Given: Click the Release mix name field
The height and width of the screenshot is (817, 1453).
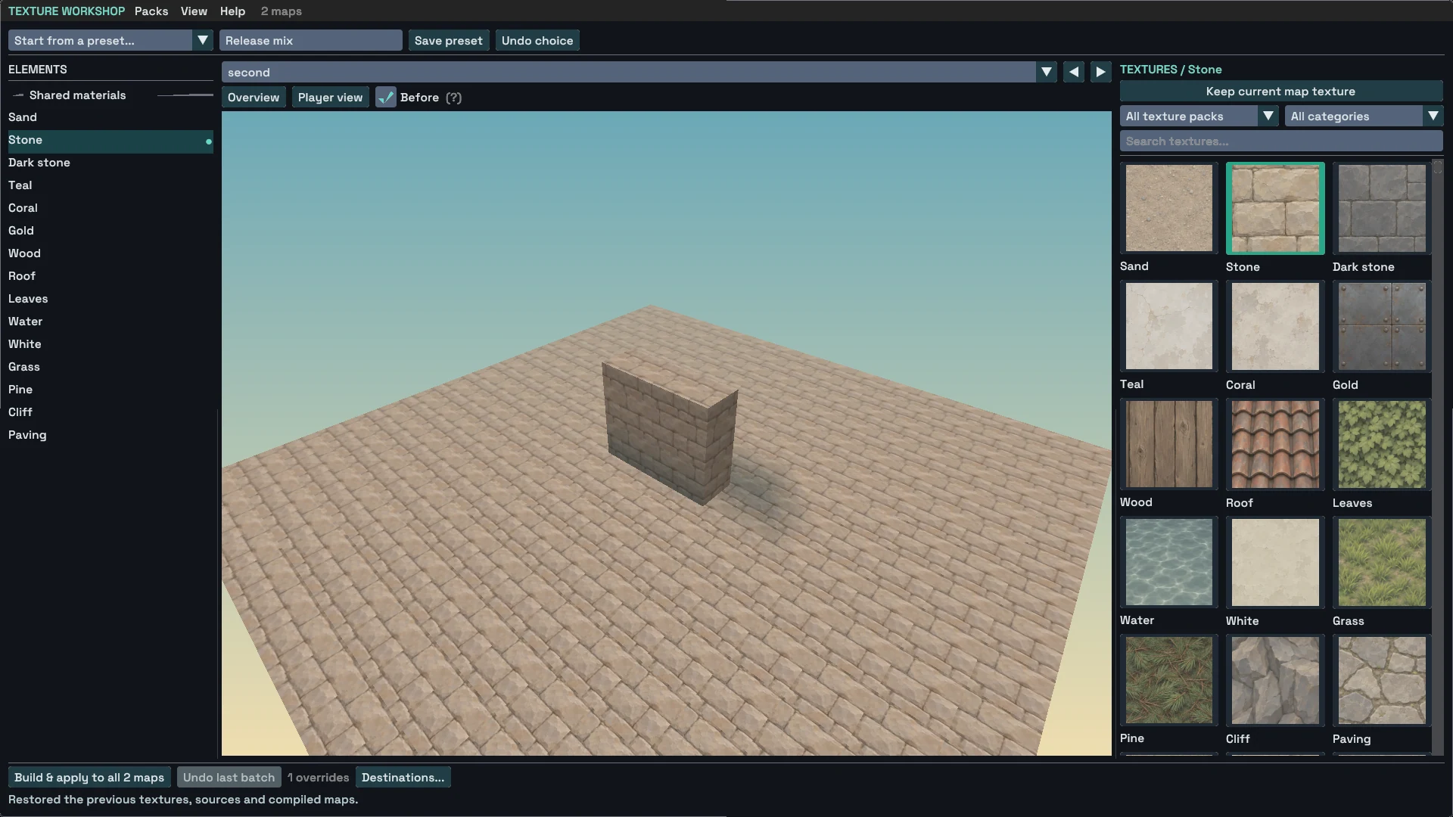Looking at the screenshot, I should [x=310, y=41].
